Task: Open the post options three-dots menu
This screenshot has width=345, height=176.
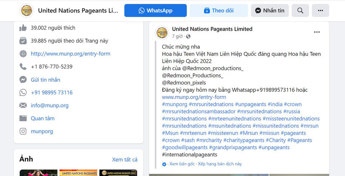Action: pyautogui.click(x=316, y=32)
